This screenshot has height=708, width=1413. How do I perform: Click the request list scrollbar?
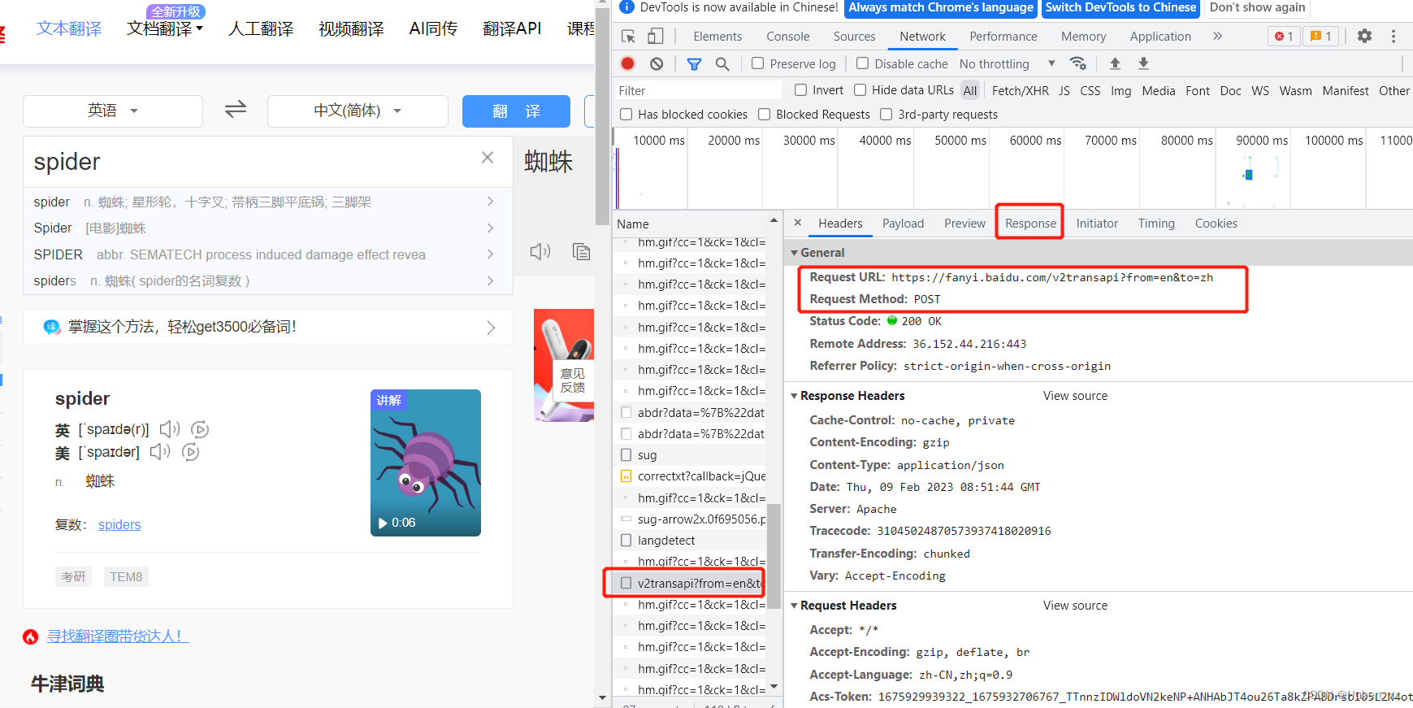[x=774, y=555]
